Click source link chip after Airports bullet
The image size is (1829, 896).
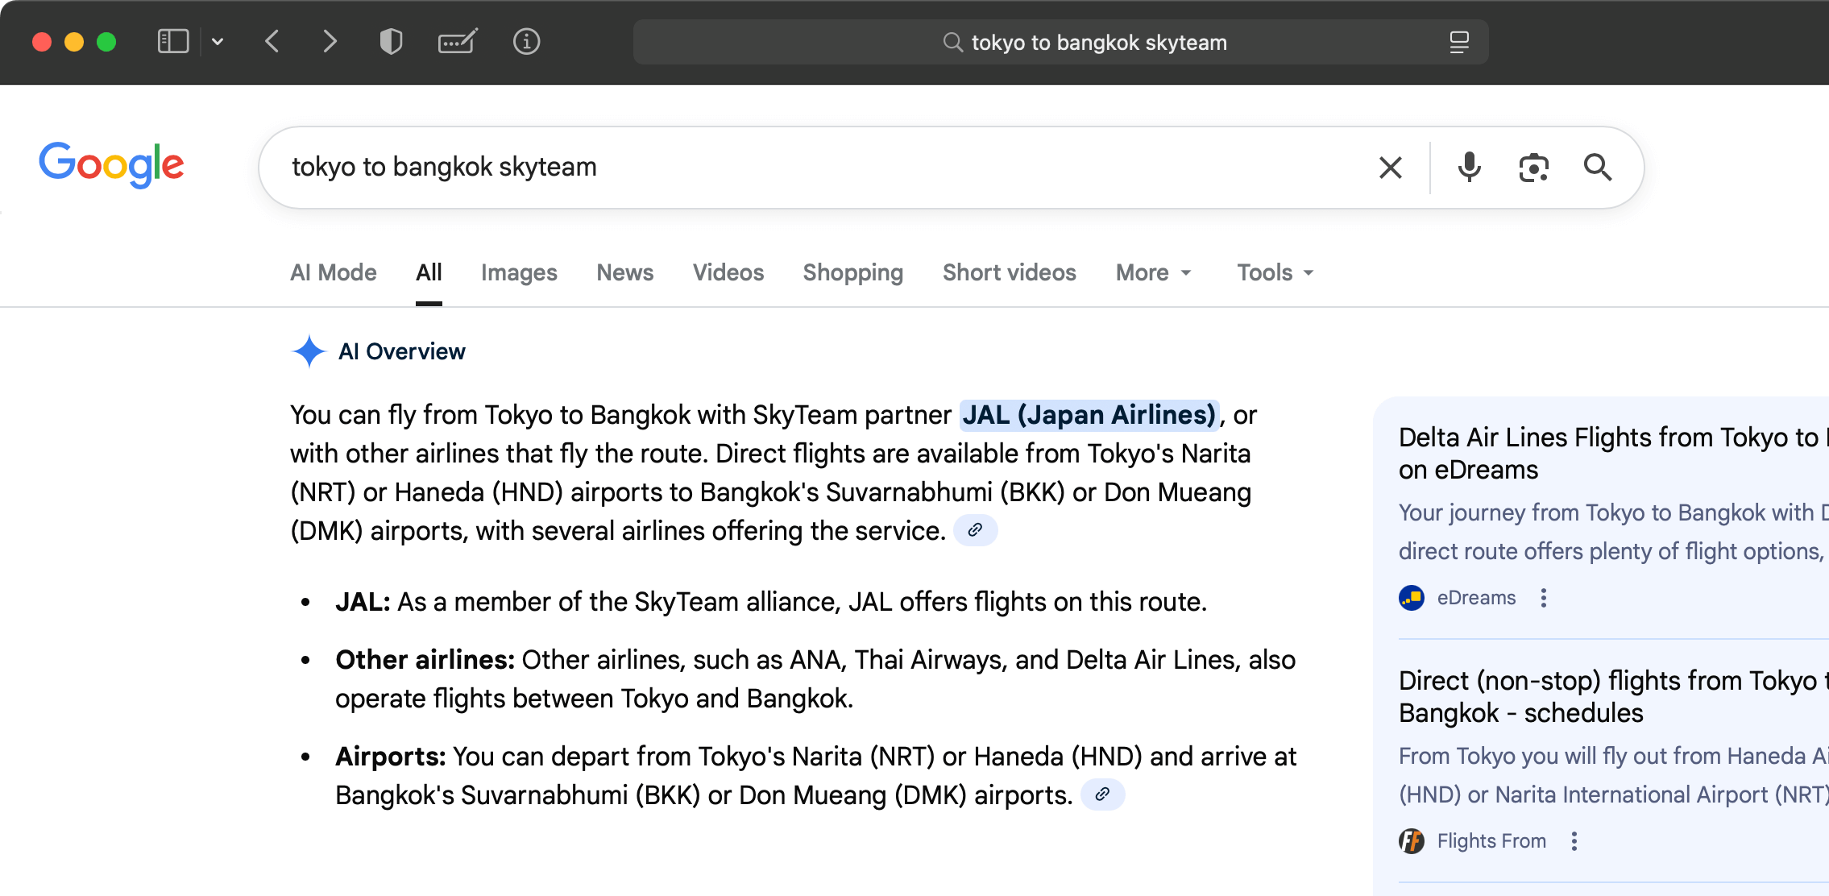[x=1102, y=794]
